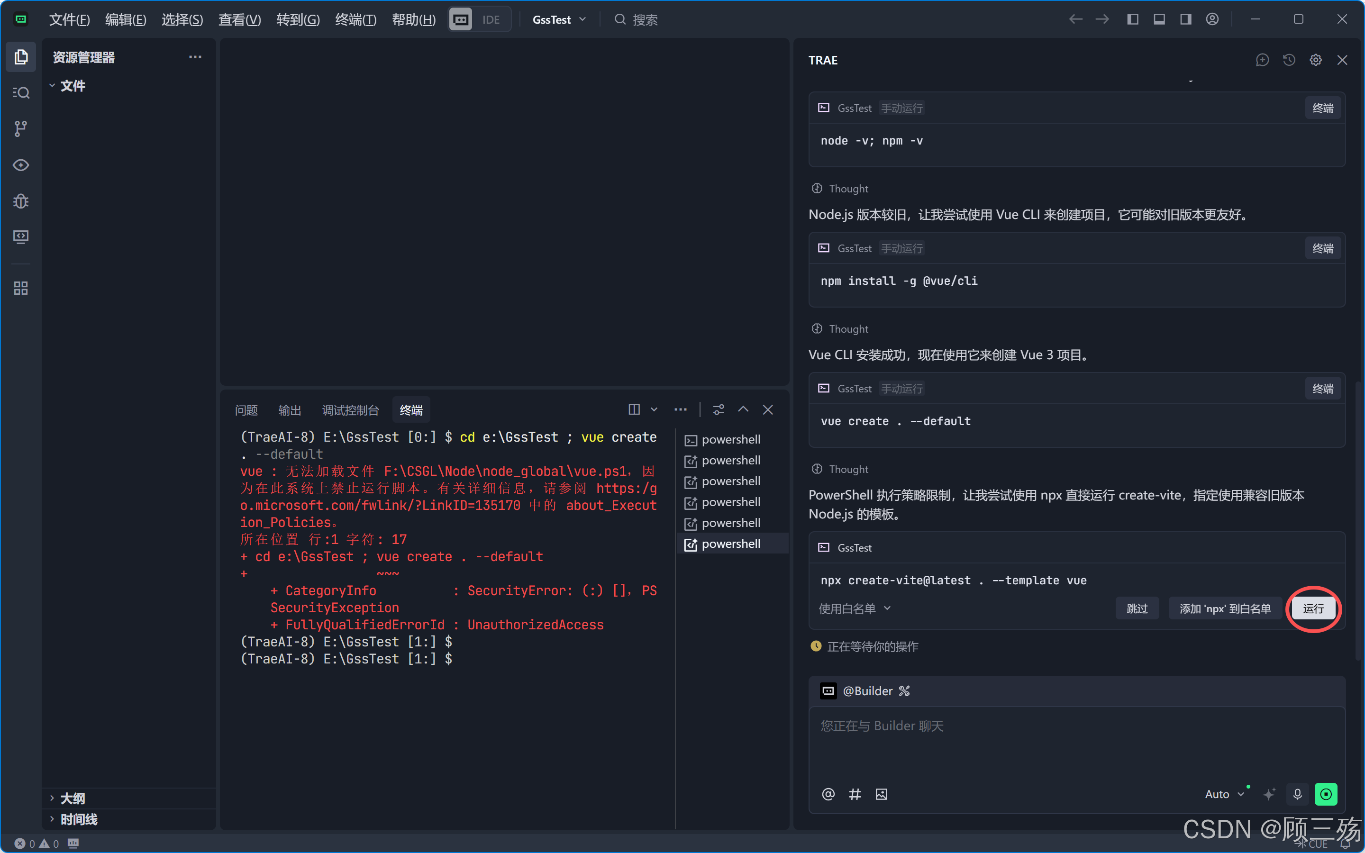Start a new chat in TRAE panel
This screenshot has height=853, width=1365.
pyautogui.click(x=1262, y=60)
